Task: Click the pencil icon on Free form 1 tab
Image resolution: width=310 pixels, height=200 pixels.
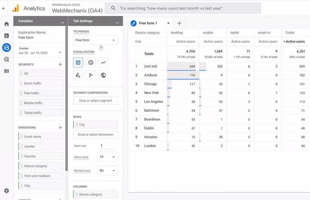Action: 134,23
